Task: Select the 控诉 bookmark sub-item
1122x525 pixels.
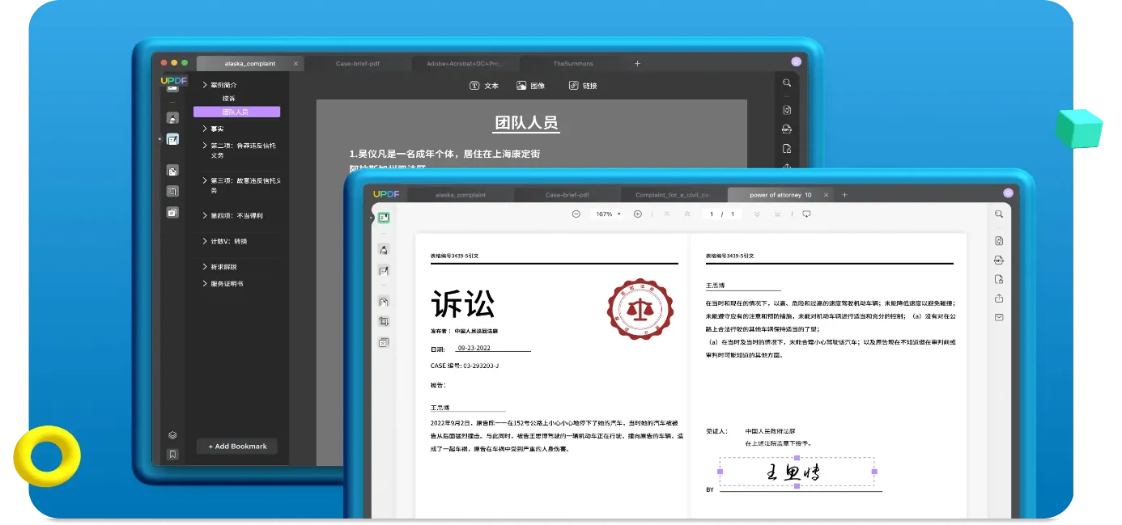Action: (229, 99)
